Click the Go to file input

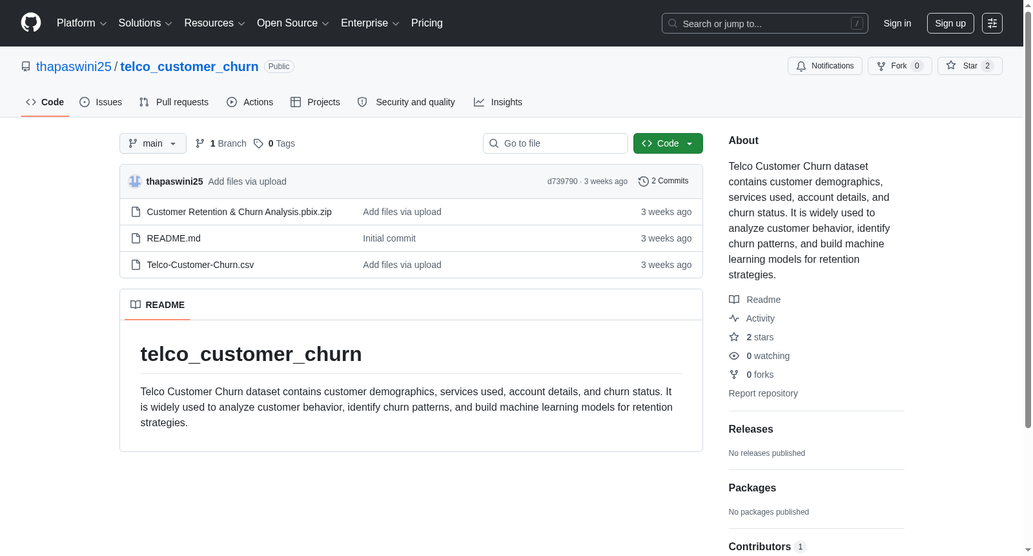(555, 143)
